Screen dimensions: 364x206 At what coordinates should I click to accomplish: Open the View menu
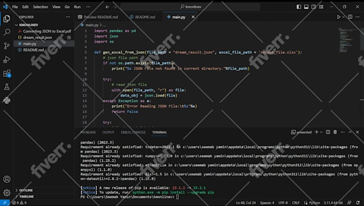56,7
